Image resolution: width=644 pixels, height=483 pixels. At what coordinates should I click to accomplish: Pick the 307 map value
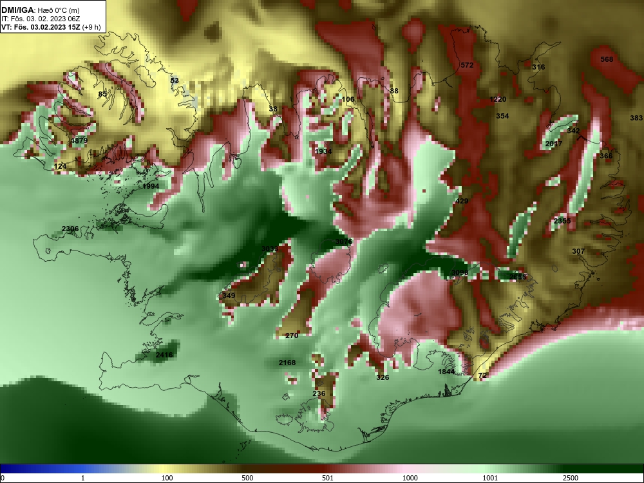click(578, 251)
